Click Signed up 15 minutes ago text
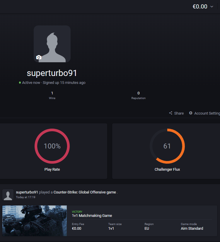The image size is (220, 242). 64,83
